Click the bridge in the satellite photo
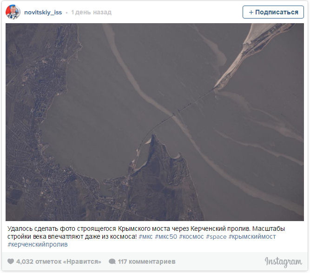 tap(176, 114)
